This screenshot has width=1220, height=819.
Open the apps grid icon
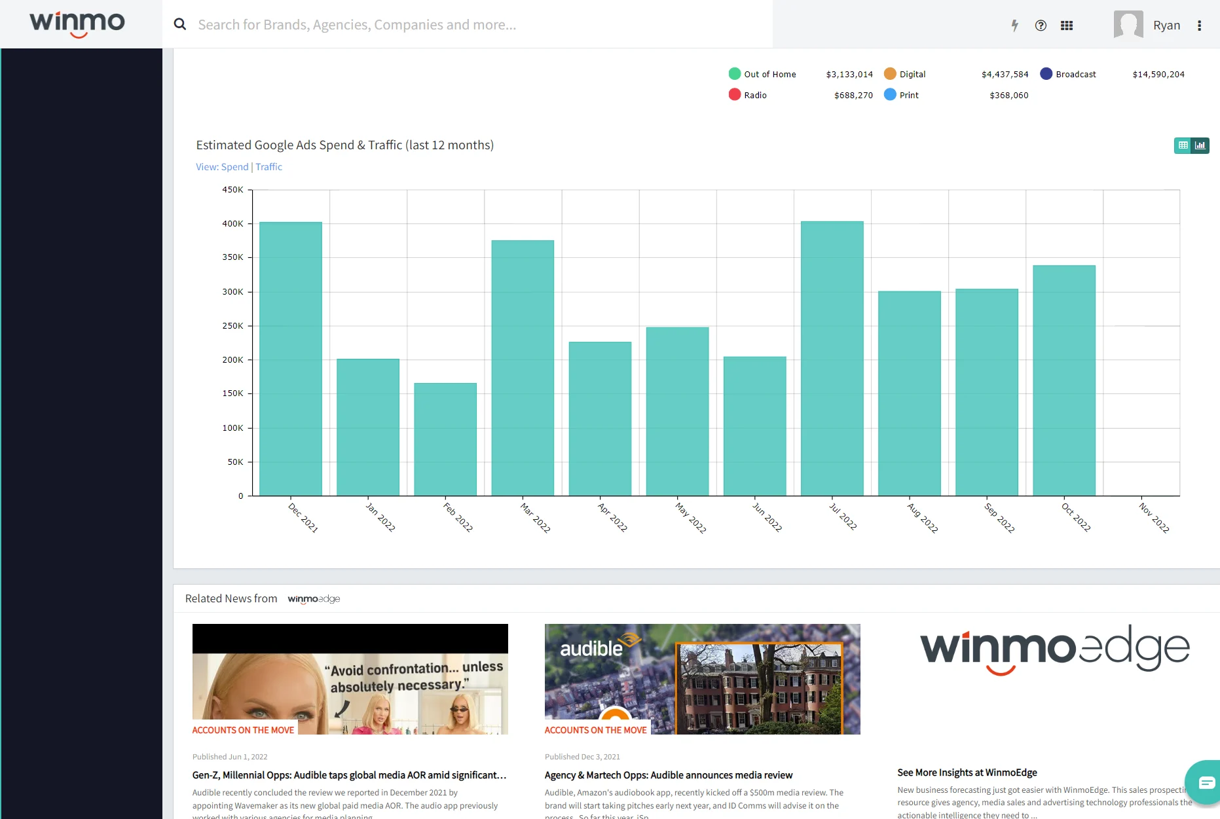[x=1067, y=26]
